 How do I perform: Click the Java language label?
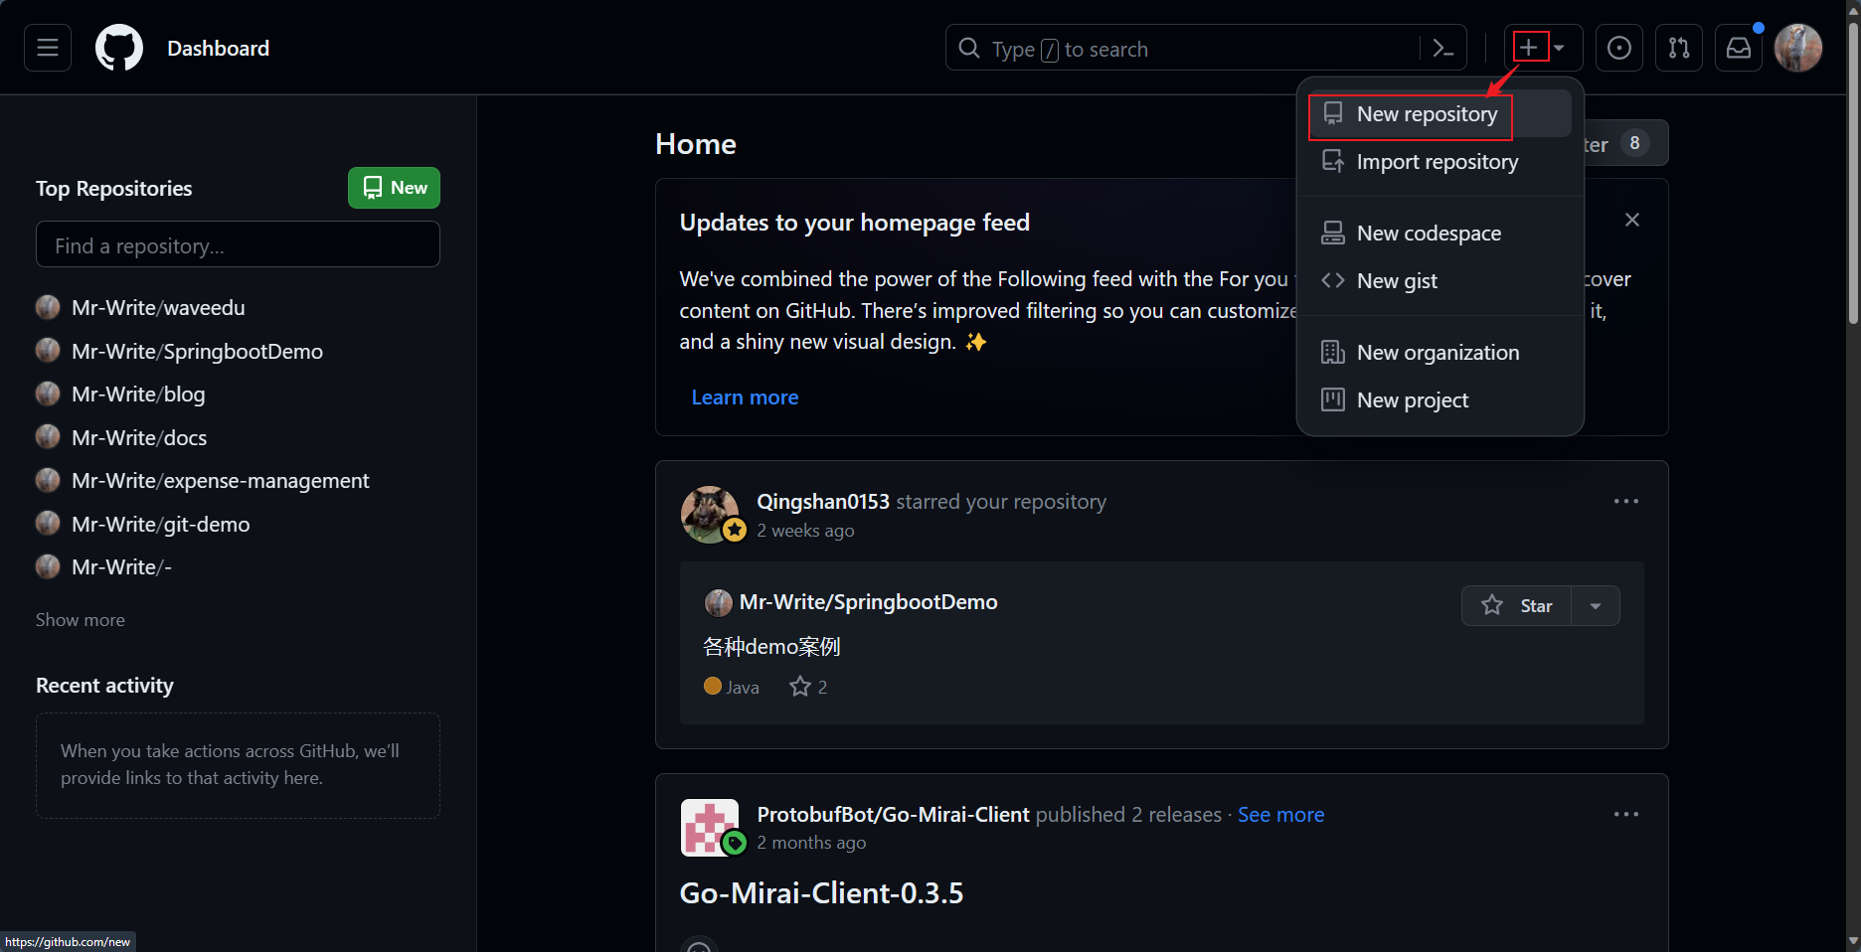(x=742, y=687)
